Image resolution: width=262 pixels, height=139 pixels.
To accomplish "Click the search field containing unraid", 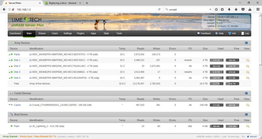I will (x=188, y=9).
